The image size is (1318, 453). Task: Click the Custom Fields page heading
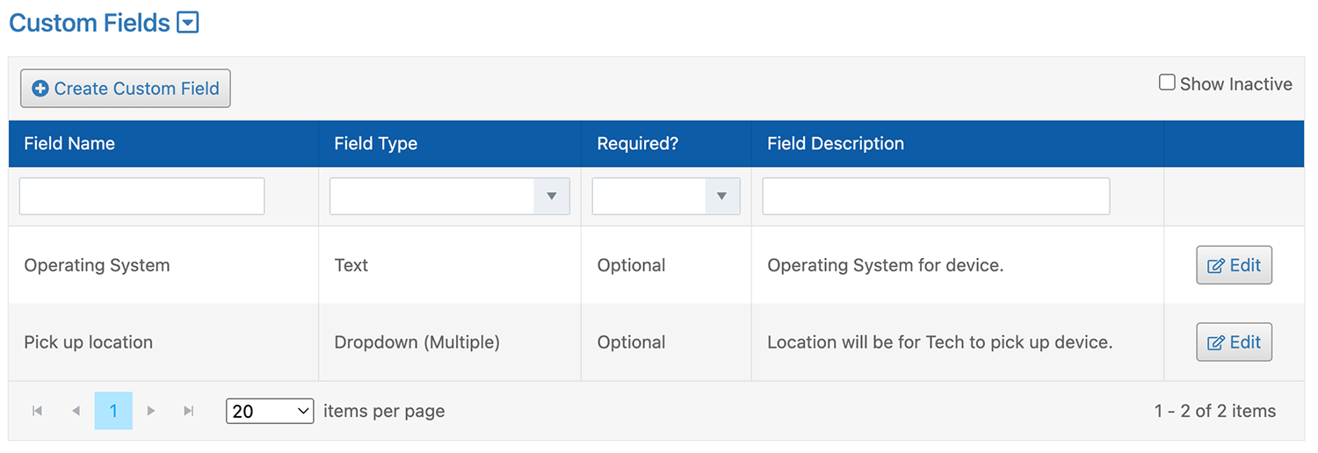pos(90,23)
